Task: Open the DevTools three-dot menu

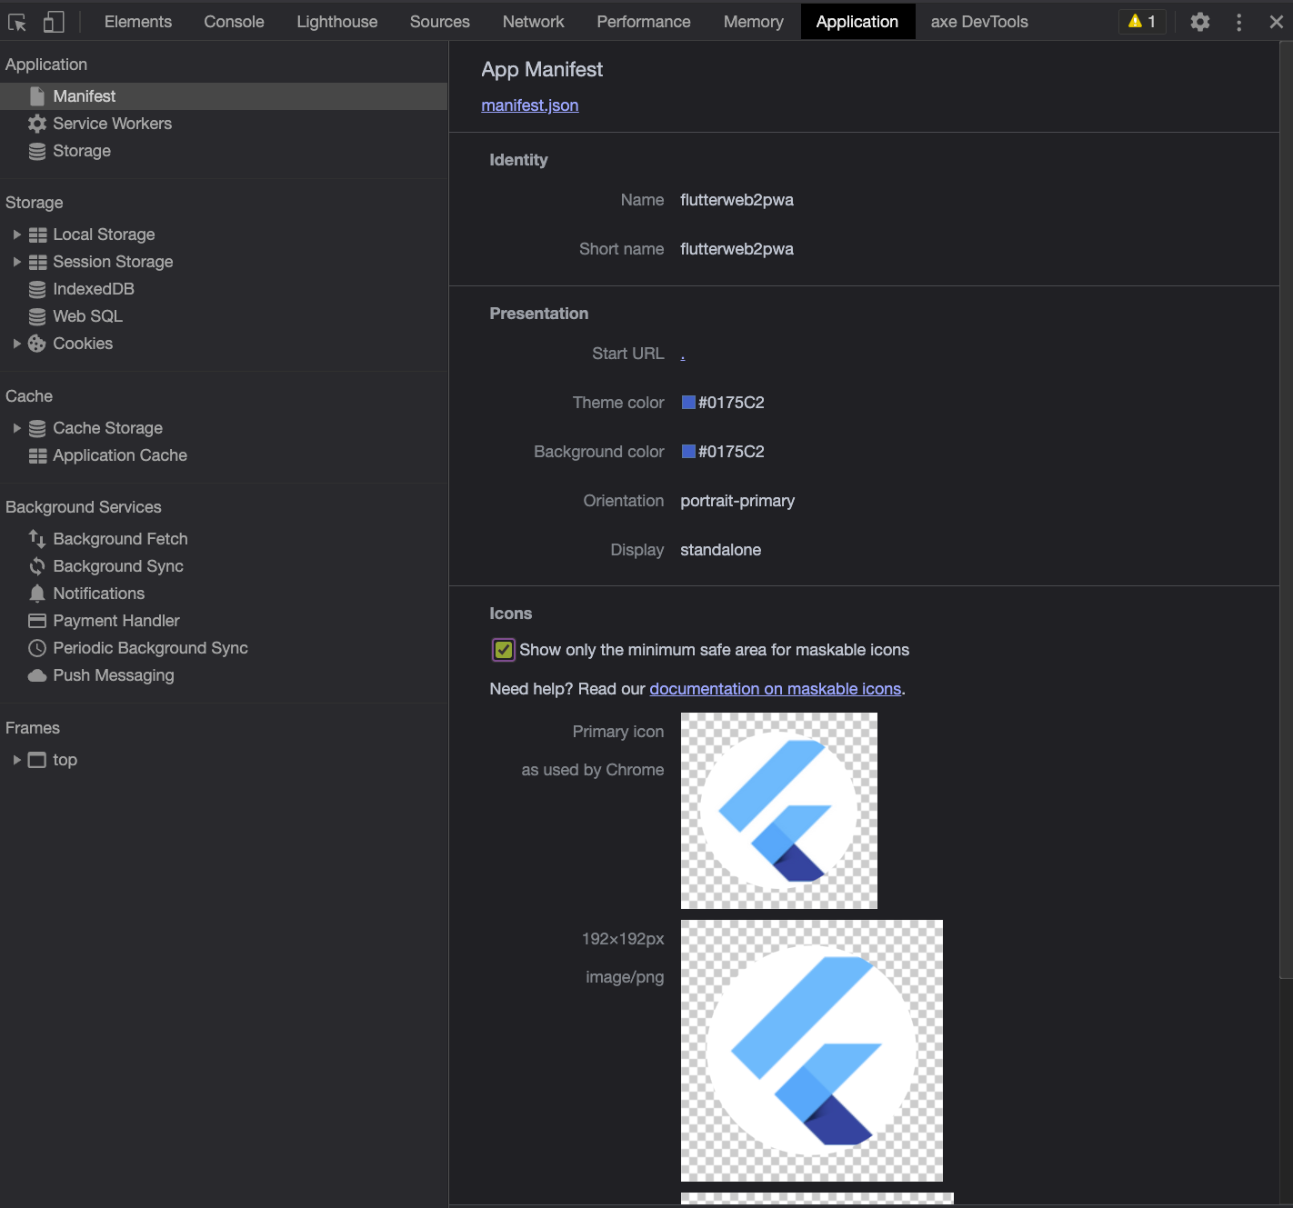Action: [1238, 22]
